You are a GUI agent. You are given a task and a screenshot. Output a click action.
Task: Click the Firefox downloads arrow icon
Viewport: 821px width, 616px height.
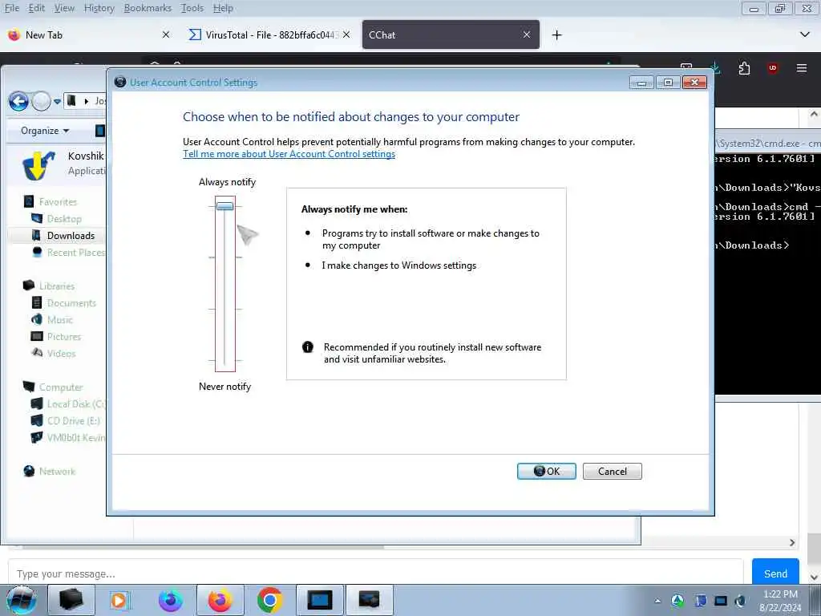(715, 67)
